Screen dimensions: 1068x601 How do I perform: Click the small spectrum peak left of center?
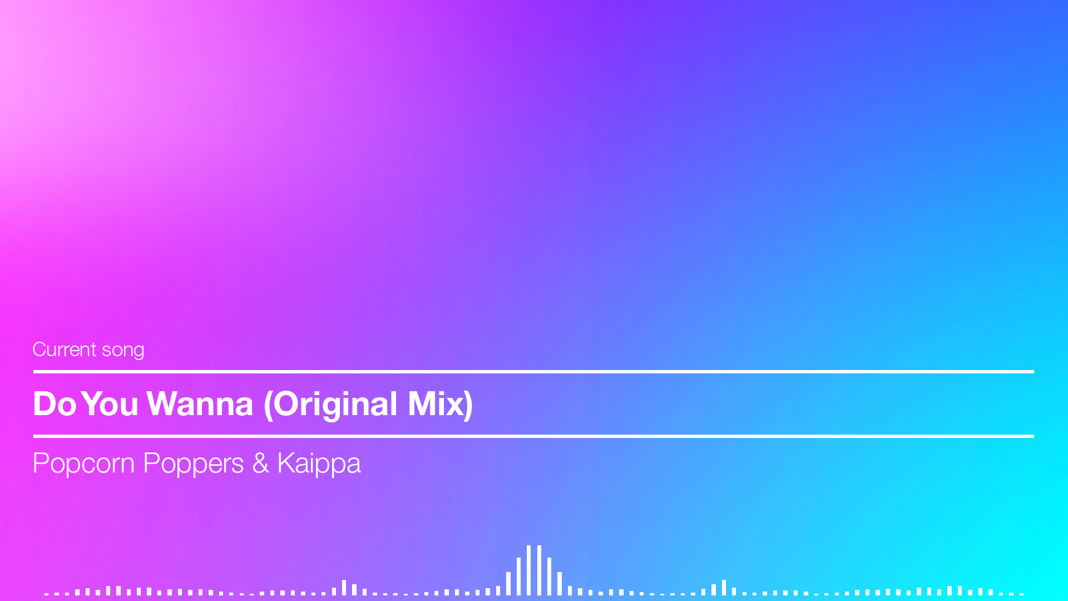tap(344, 588)
